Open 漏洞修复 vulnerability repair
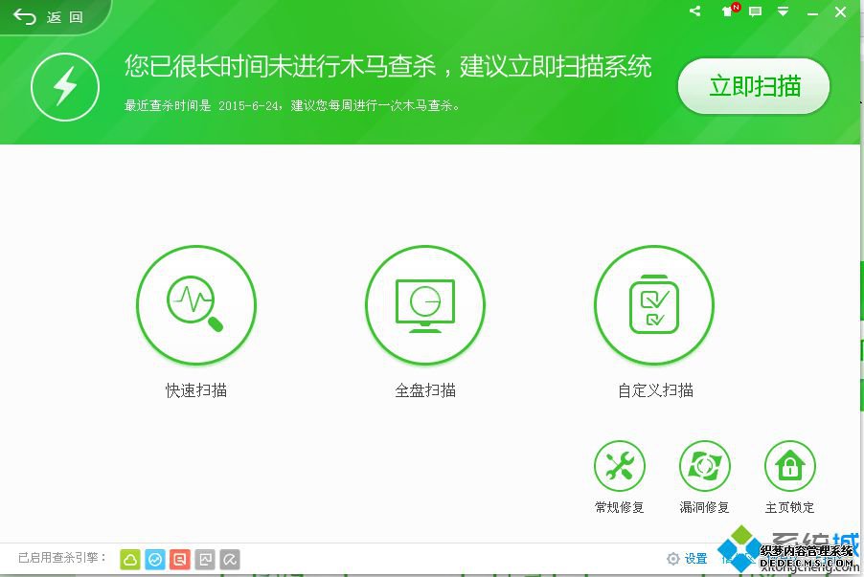This screenshot has width=864, height=577. pyautogui.click(x=705, y=466)
